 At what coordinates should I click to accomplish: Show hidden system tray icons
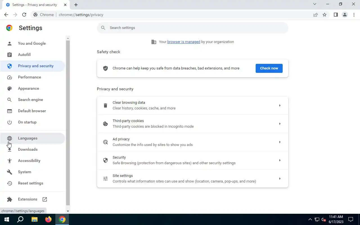point(310,219)
